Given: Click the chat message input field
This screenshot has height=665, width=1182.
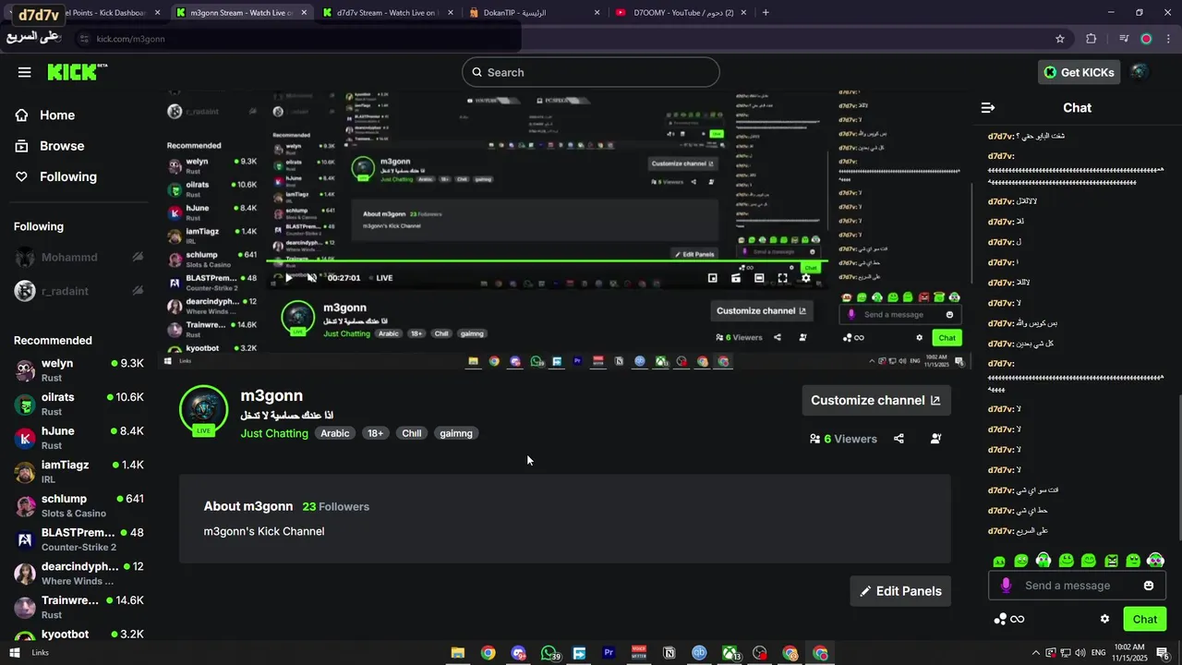Looking at the screenshot, I should [x=1077, y=586].
